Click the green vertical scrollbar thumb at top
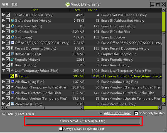 164,22
